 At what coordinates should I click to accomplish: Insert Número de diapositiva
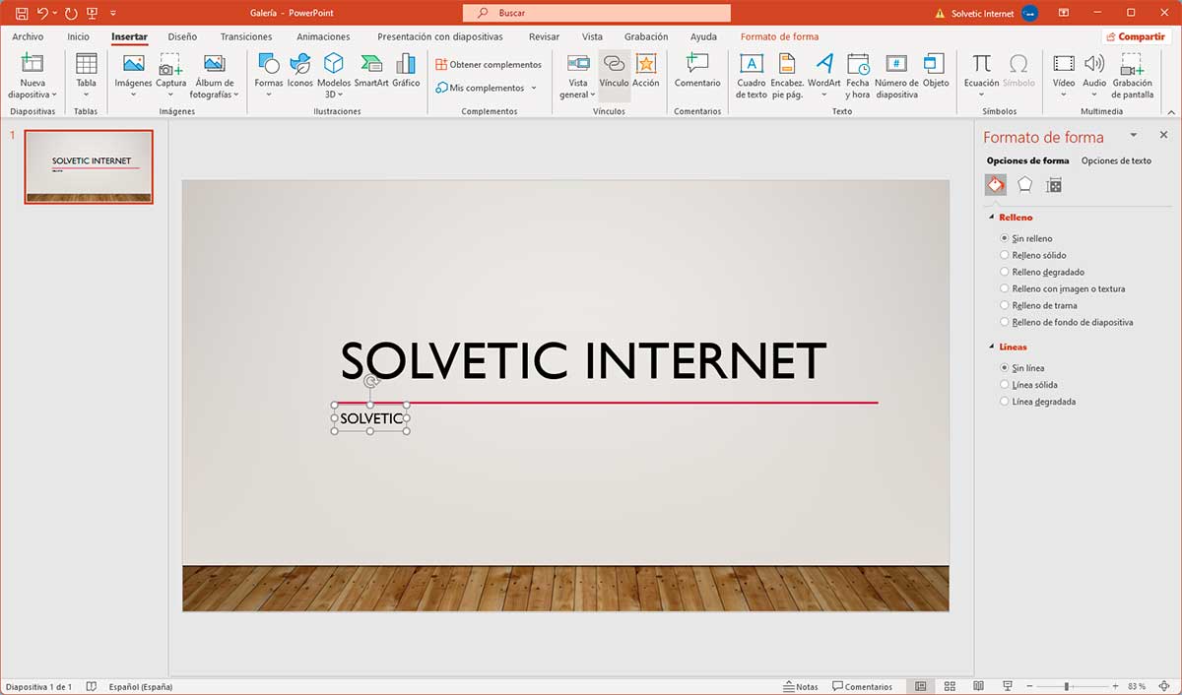pos(896,76)
